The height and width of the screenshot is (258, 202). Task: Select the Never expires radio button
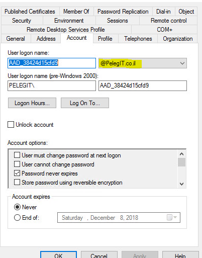pos(17,207)
